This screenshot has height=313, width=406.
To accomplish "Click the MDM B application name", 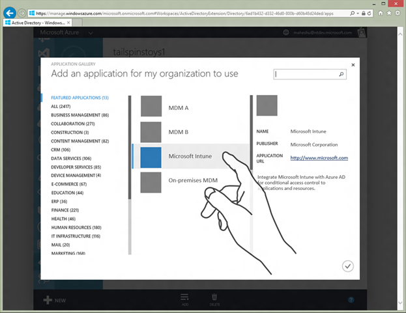I will pos(179,132).
